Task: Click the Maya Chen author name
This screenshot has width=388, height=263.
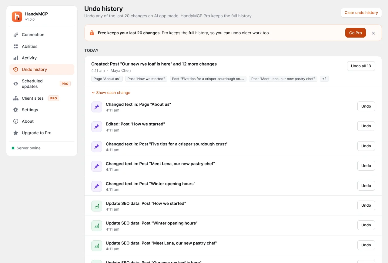Action: (x=121, y=71)
